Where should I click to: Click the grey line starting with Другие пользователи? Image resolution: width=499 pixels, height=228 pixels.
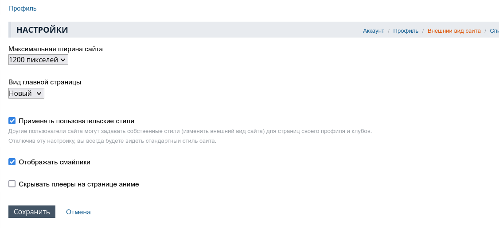coord(190,131)
